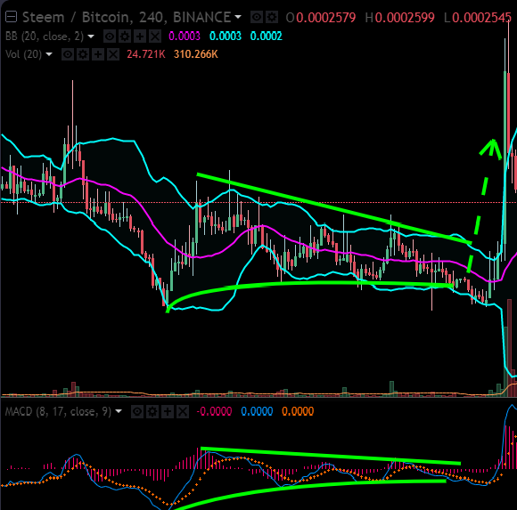Expand the MACD (8, 17, close, 9) dropdown arrow
This screenshot has height=510, width=517.
coord(119,411)
